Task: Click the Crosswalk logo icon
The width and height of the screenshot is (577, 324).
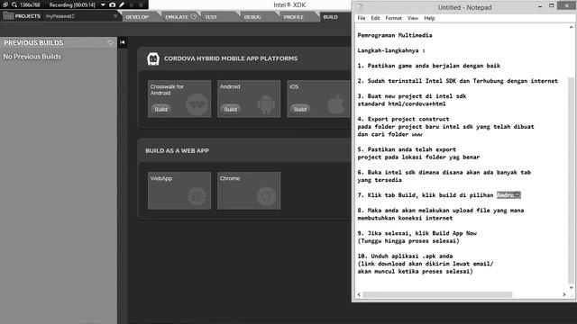Action: click(x=197, y=104)
